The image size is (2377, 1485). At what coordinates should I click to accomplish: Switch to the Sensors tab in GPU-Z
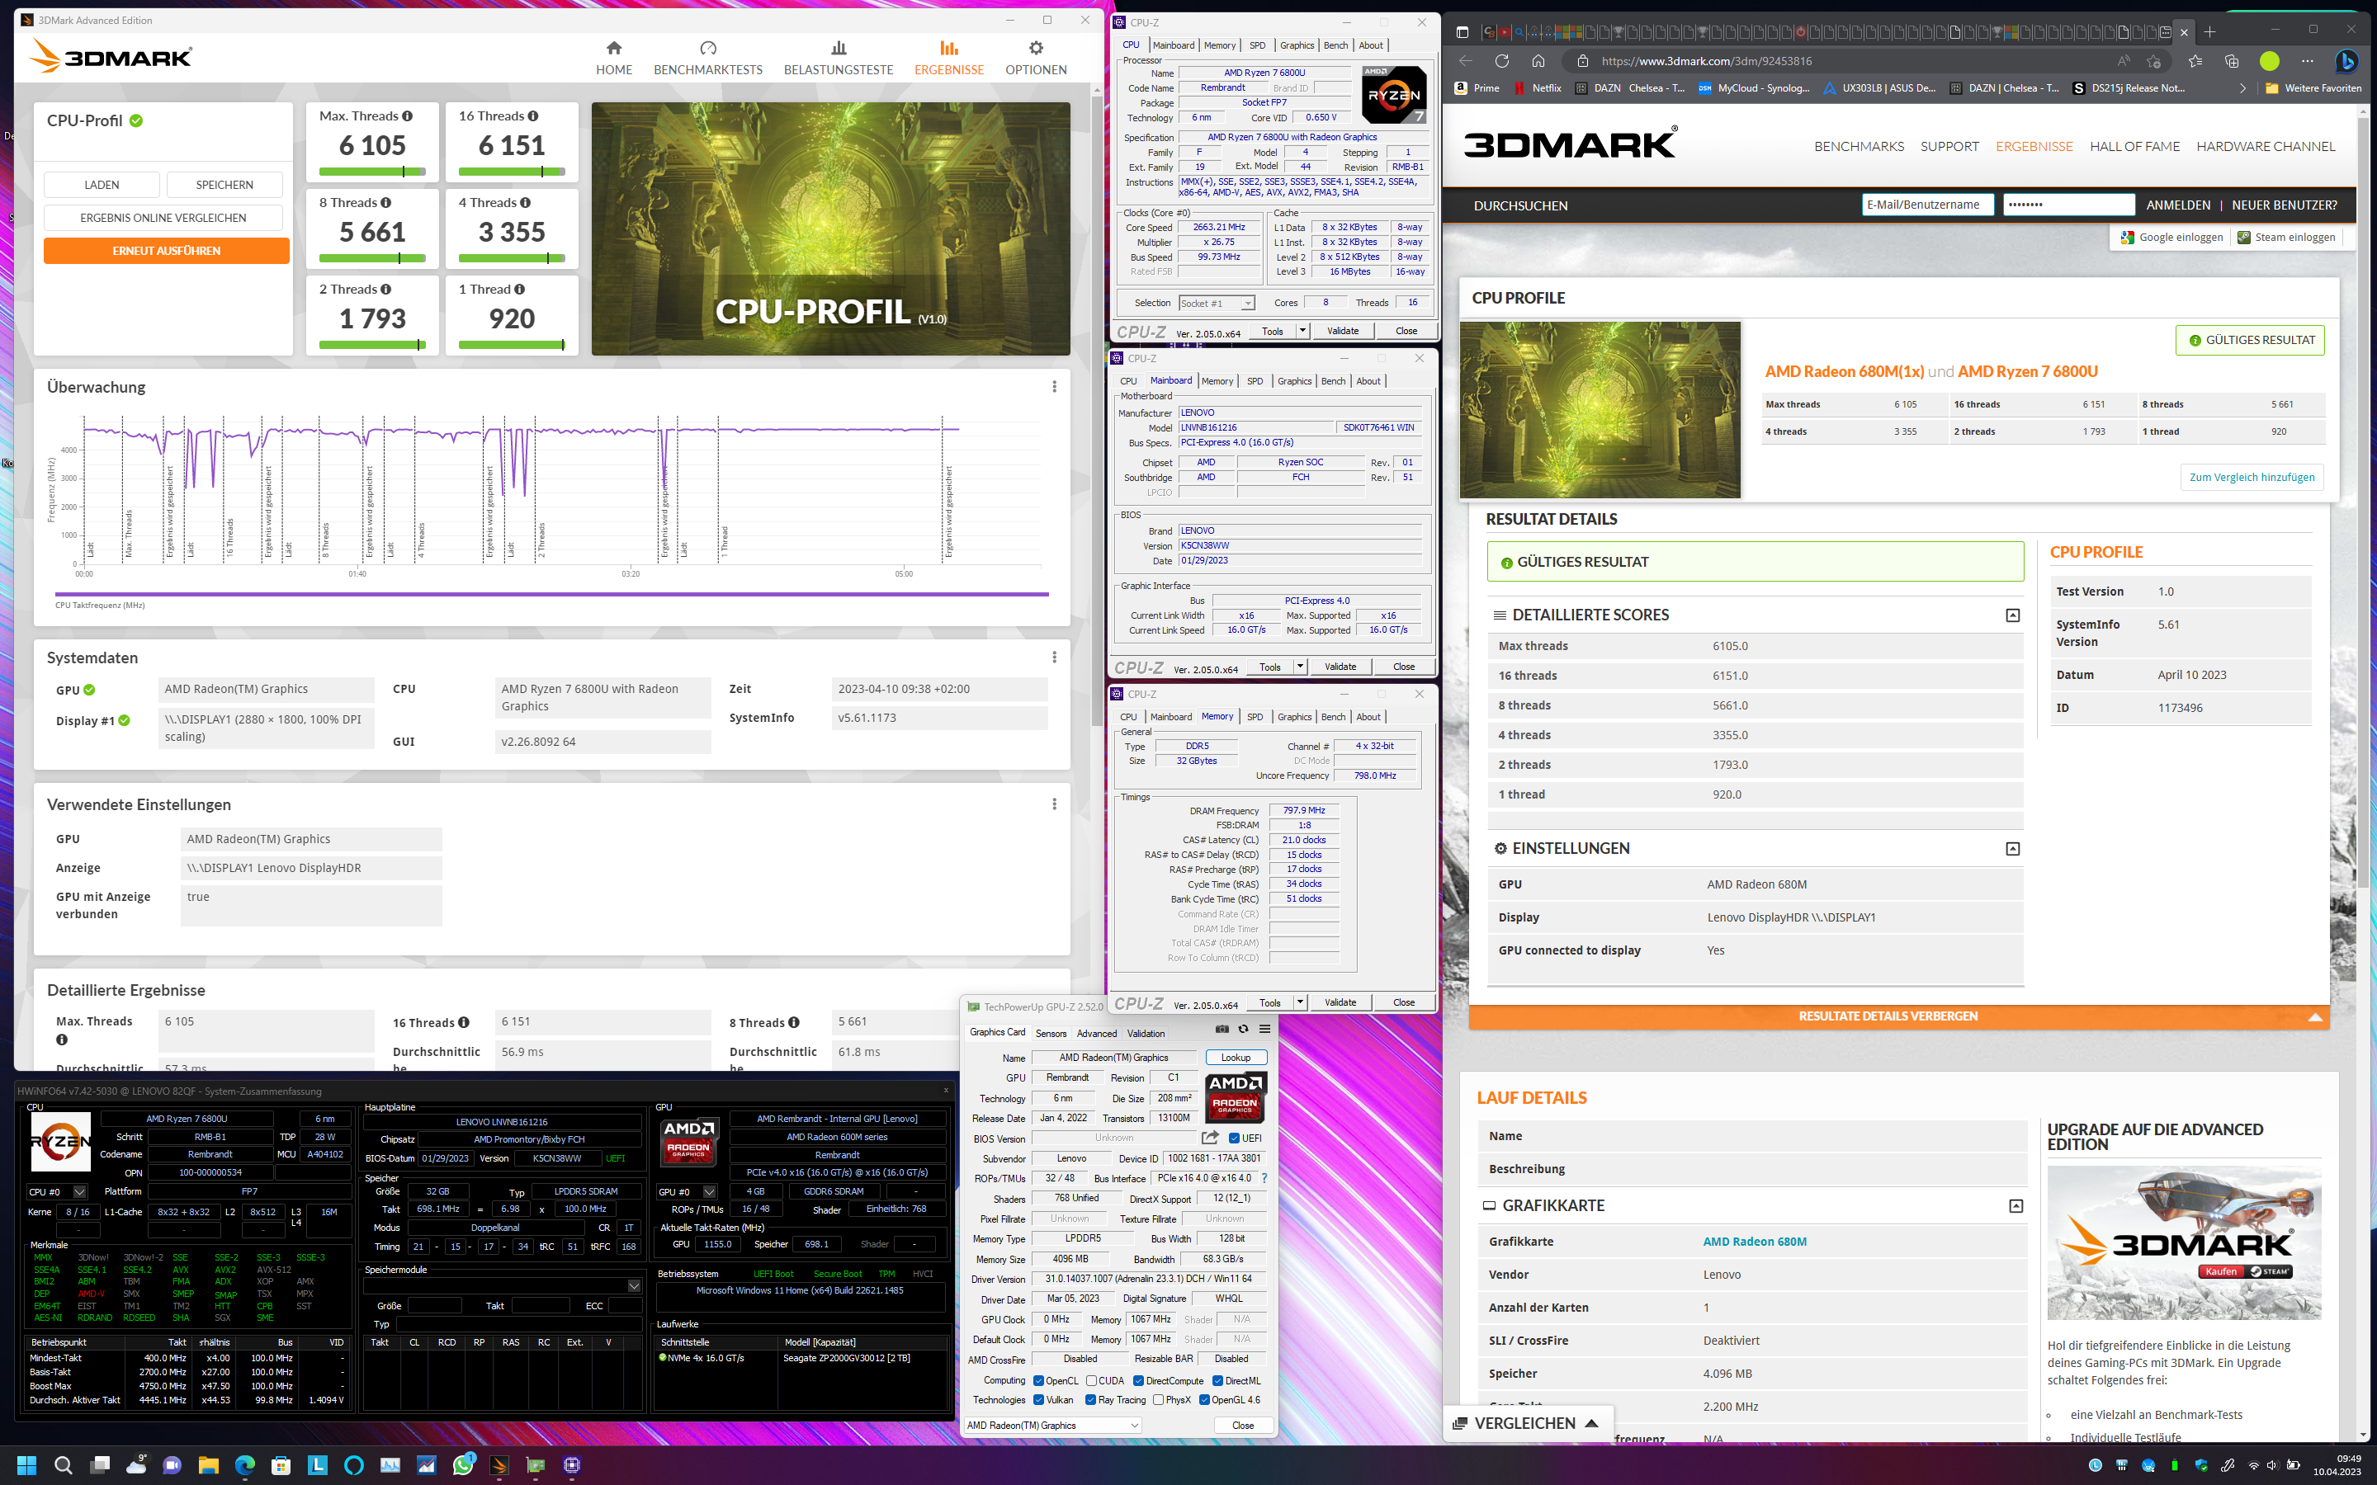[1051, 1033]
